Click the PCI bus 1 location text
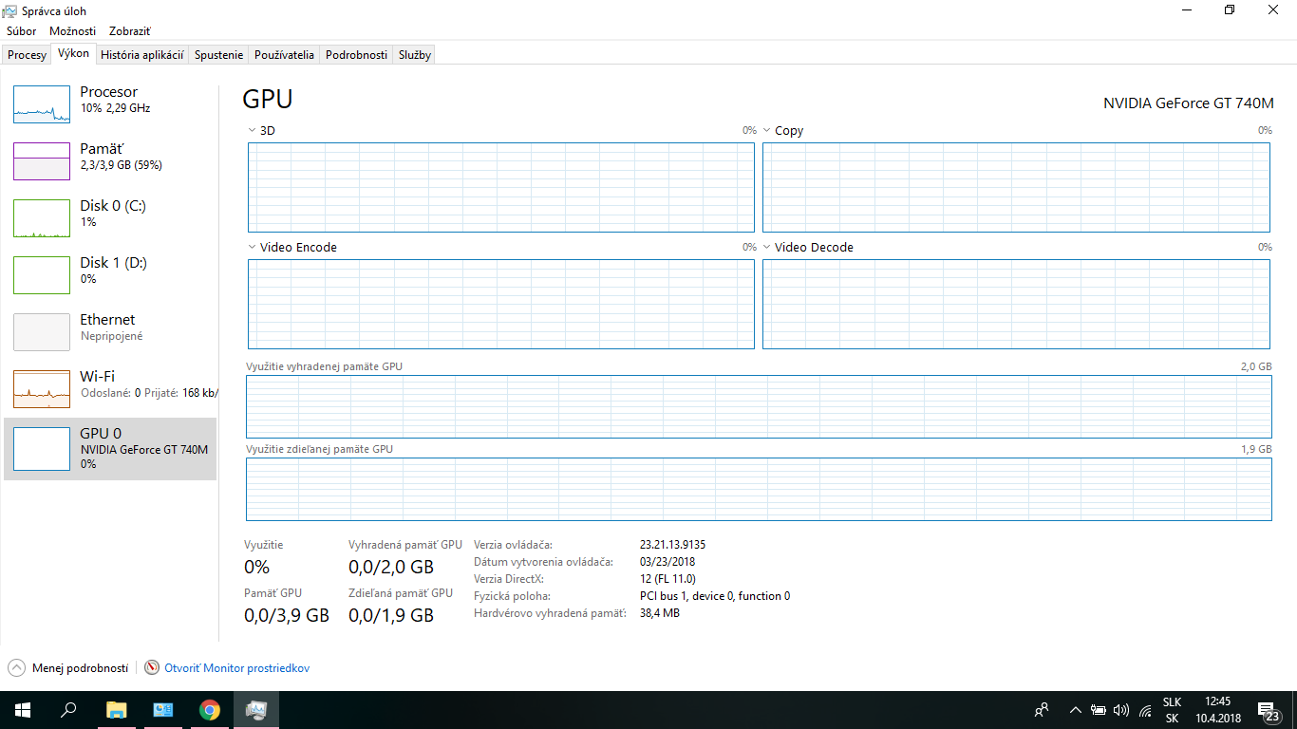 pyautogui.click(x=715, y=596)
